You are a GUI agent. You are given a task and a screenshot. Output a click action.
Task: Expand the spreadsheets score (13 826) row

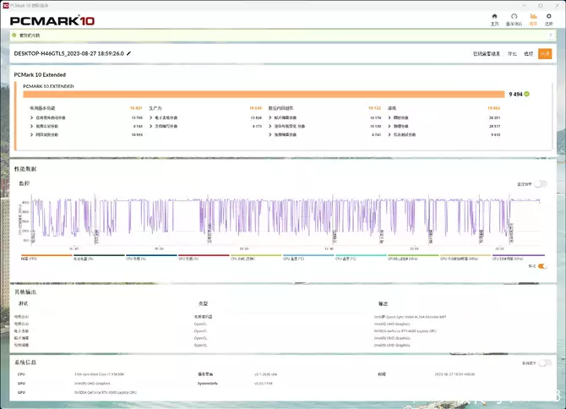point(151,117)
